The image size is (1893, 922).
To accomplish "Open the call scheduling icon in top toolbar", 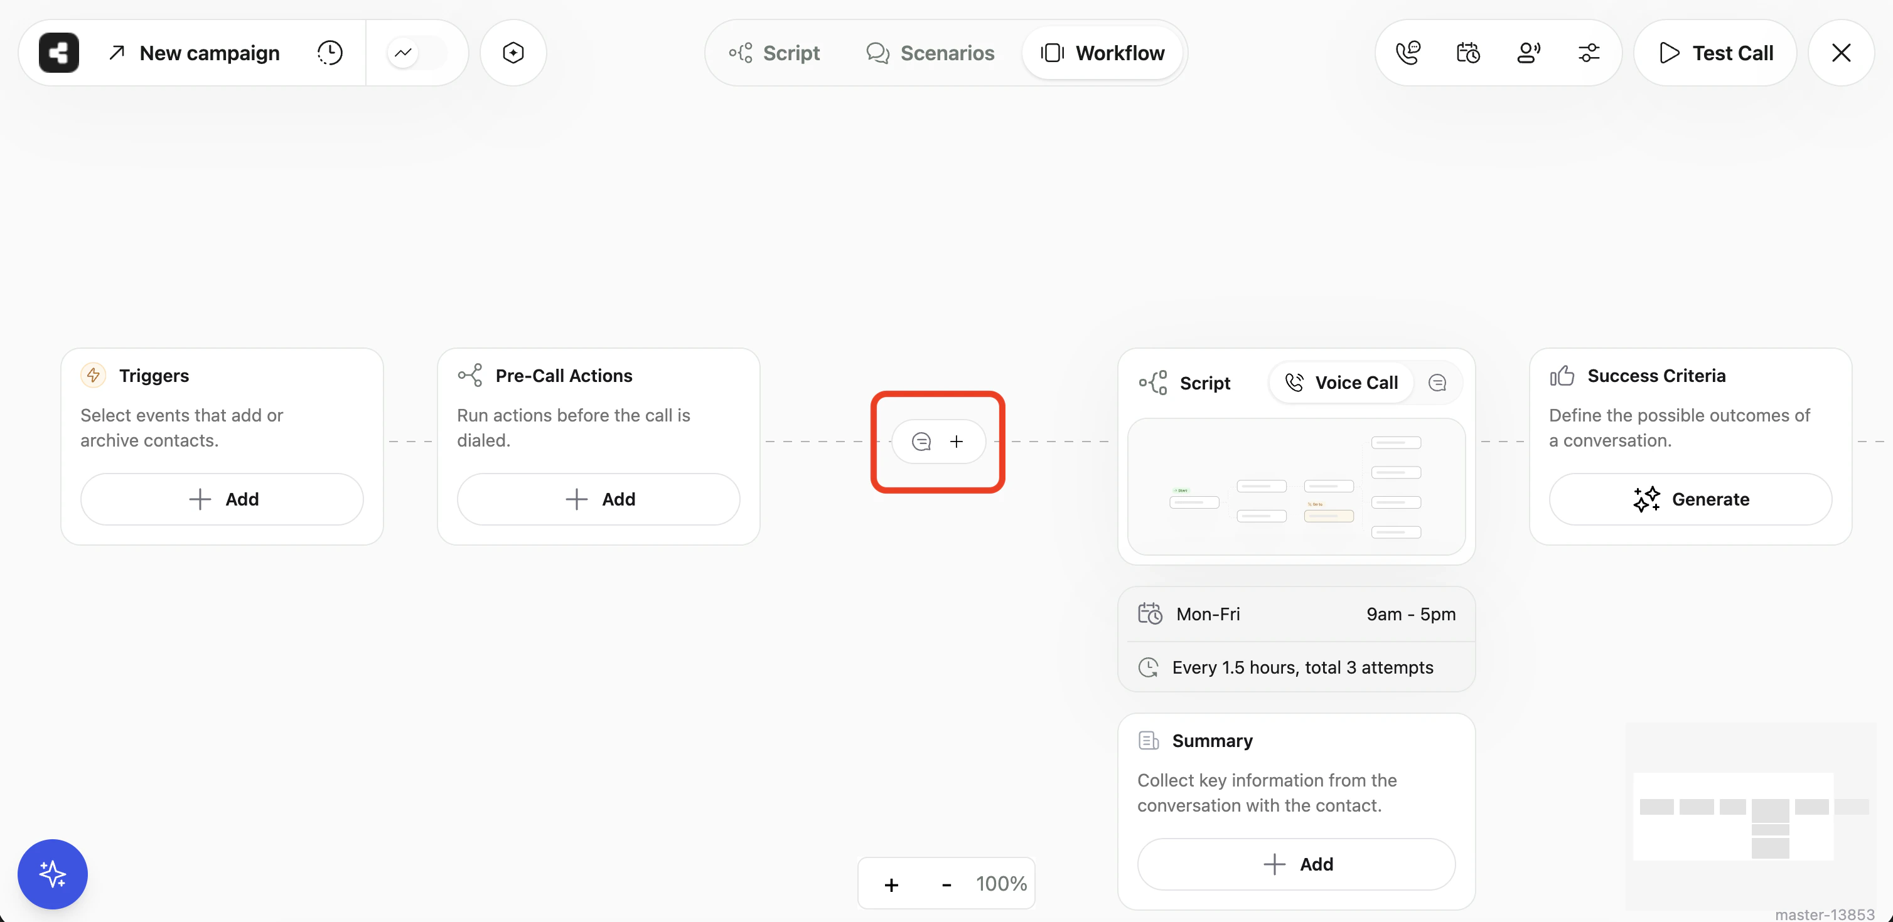I will click(1467, 52).
